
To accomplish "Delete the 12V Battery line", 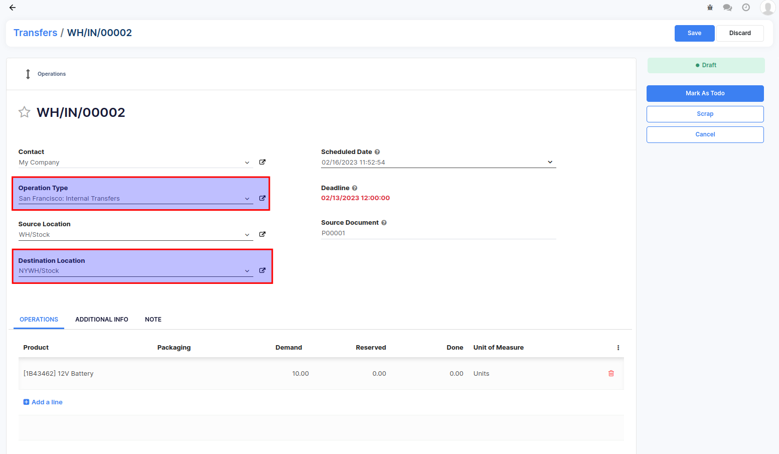I will (611, 373).
